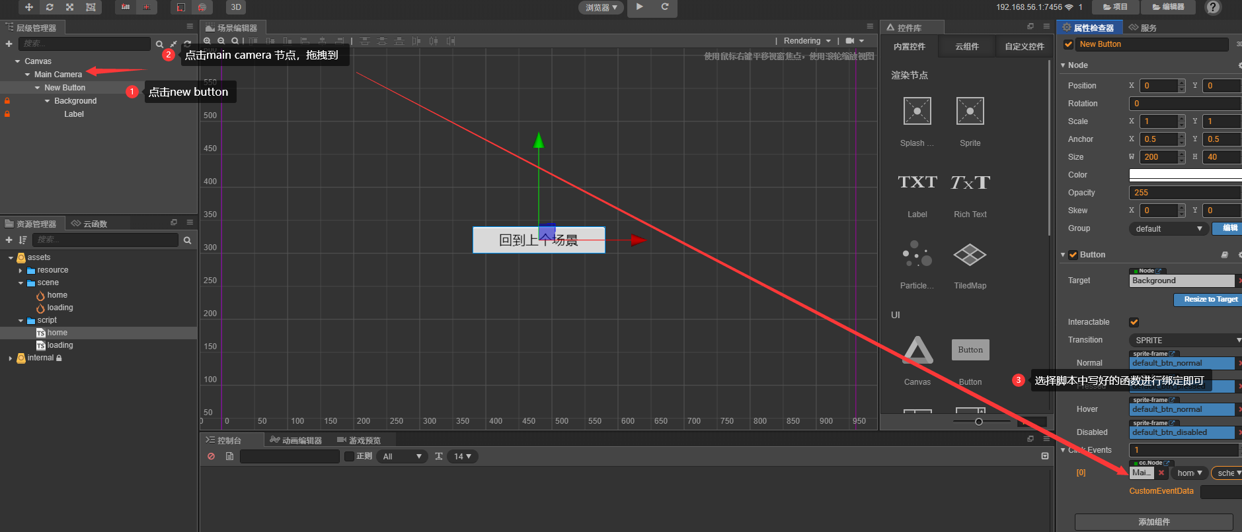
Task: Switch to the 自定义控件 tab
Action: point(1025,46)
